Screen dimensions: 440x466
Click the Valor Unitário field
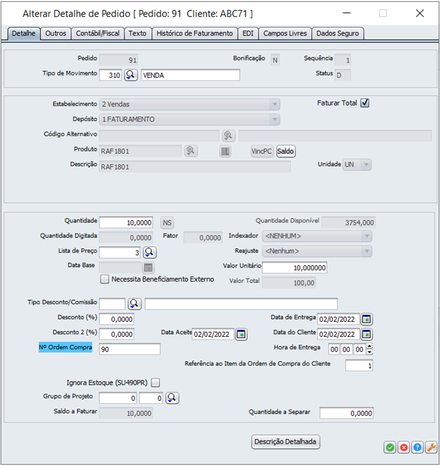(295, 268)
